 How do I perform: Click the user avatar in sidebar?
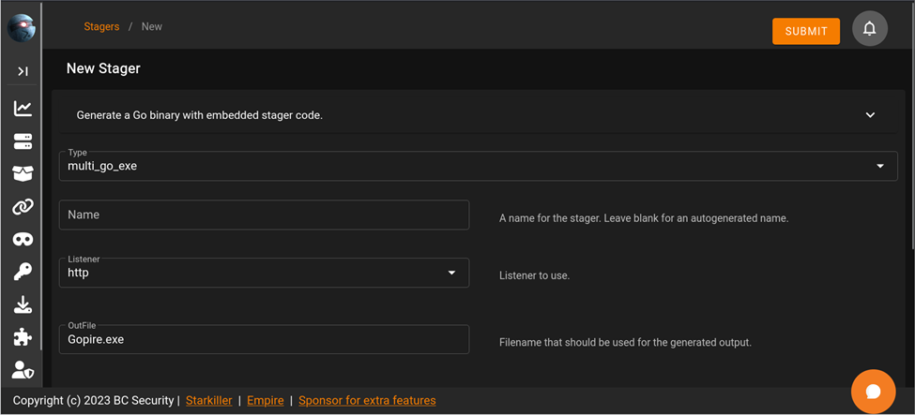click(22, 28)
